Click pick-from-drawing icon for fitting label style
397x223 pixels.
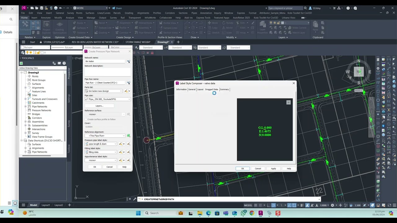(x=128, y=152)
